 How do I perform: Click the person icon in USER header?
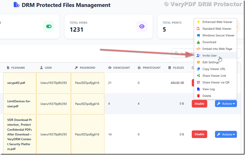tap(41, 68)
